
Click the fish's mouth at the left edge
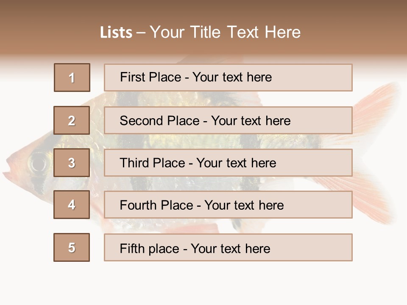(x=8, y=172)
